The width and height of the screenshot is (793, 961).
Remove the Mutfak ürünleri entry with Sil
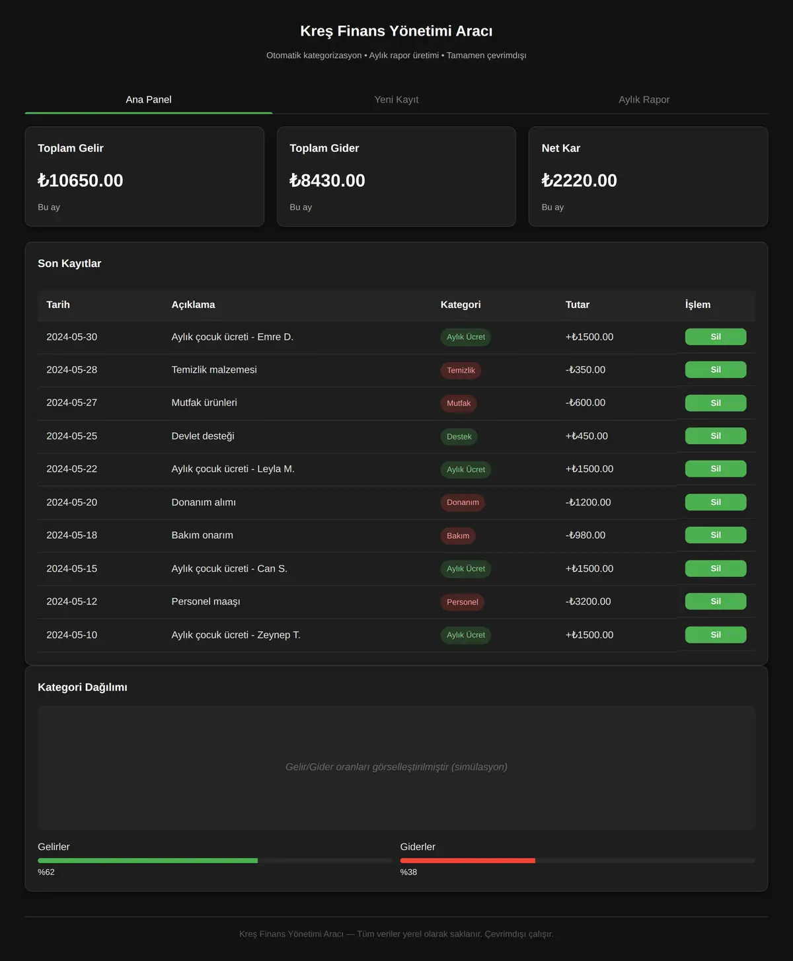point(716,403)
